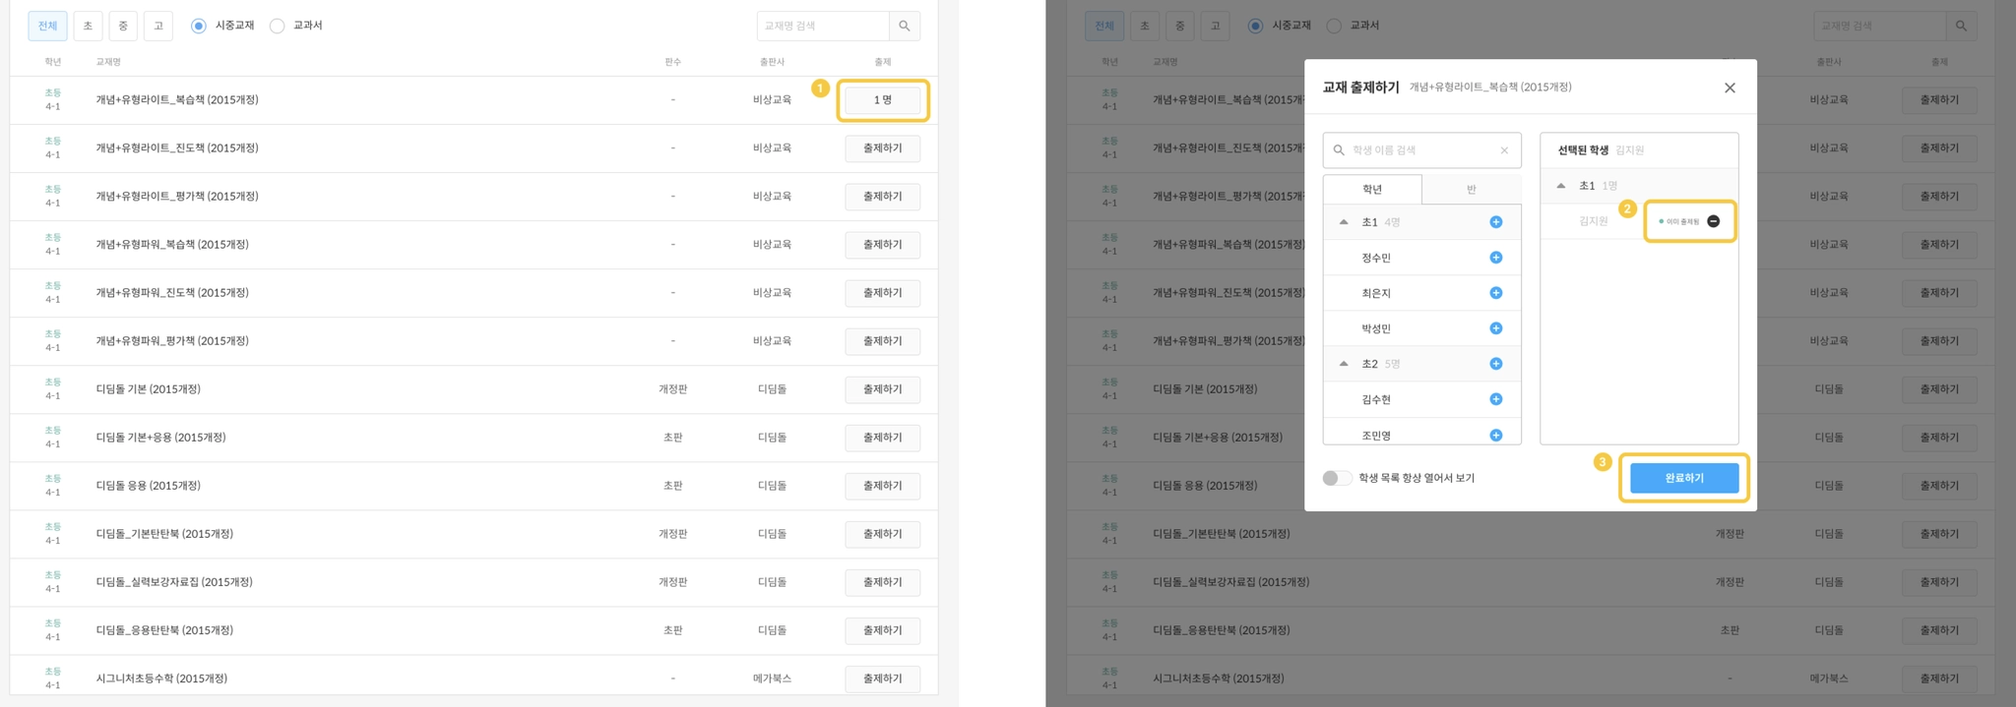Click 출제하기 for 디딤돌 기본 (2015개정) in undimmed list

click(x=882, y=389)
